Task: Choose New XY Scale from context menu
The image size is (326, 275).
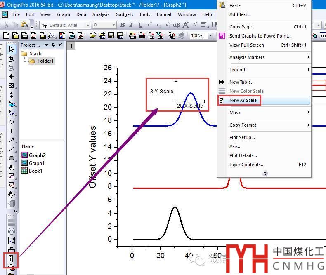Action: (243, 100)
